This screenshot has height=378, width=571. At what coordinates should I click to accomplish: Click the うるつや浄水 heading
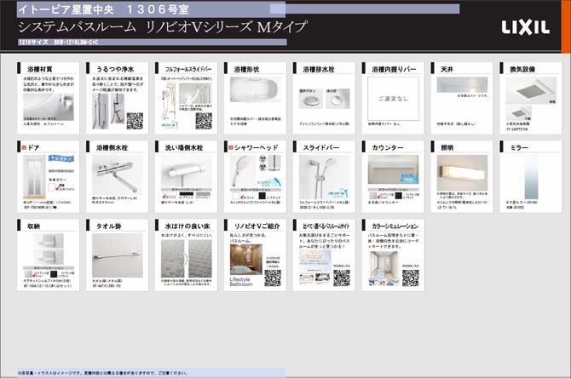click(115, 69)
